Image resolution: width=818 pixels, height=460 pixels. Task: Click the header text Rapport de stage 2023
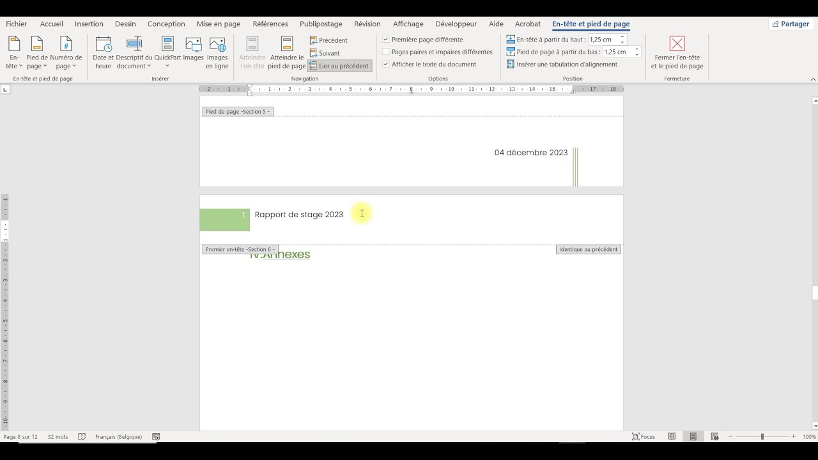coord(299,215)
